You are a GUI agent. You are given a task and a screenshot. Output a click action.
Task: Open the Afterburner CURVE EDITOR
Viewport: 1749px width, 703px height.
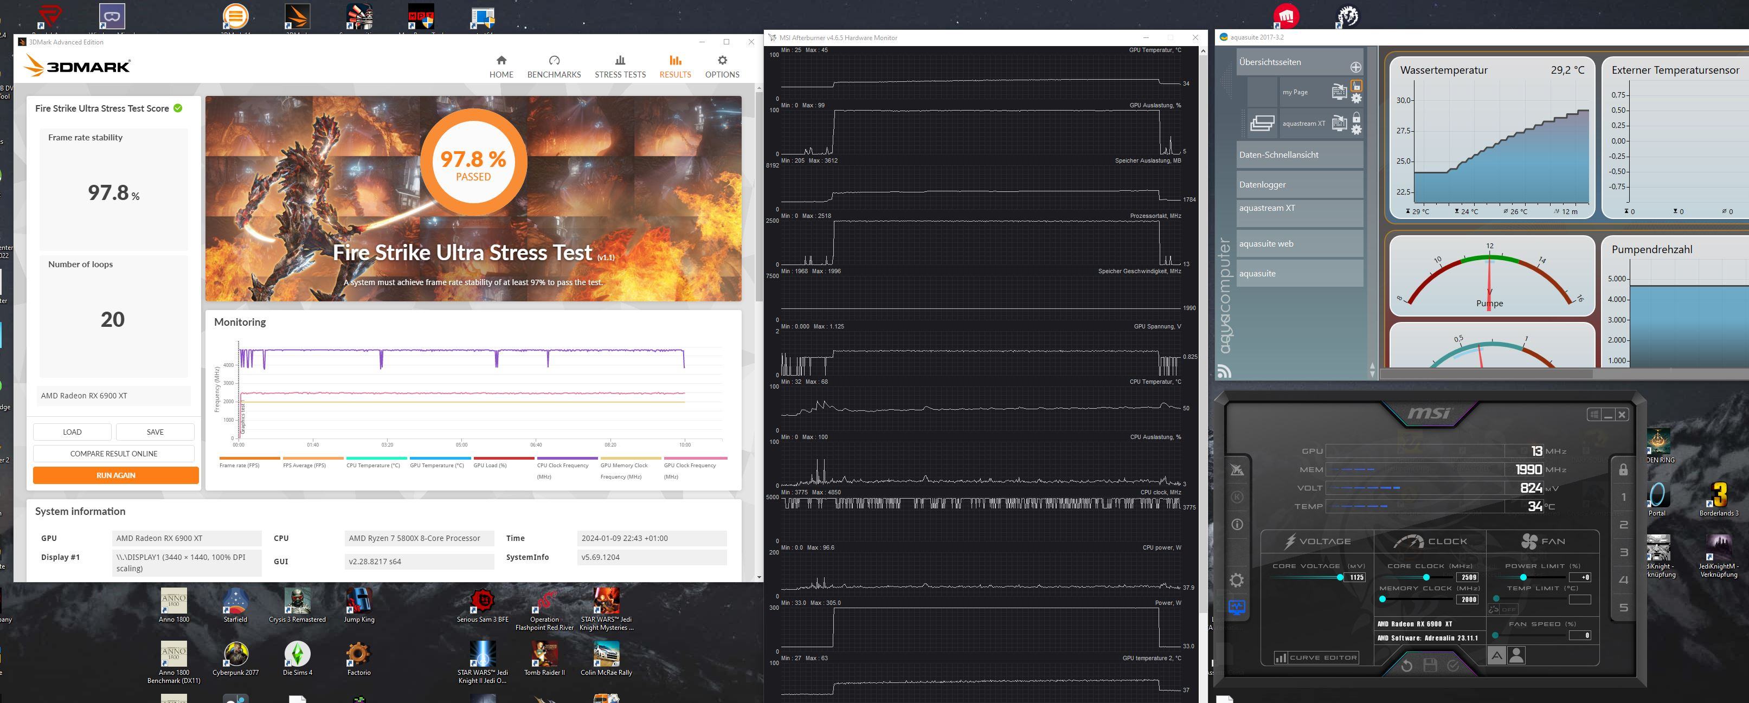coord(1316,657)
